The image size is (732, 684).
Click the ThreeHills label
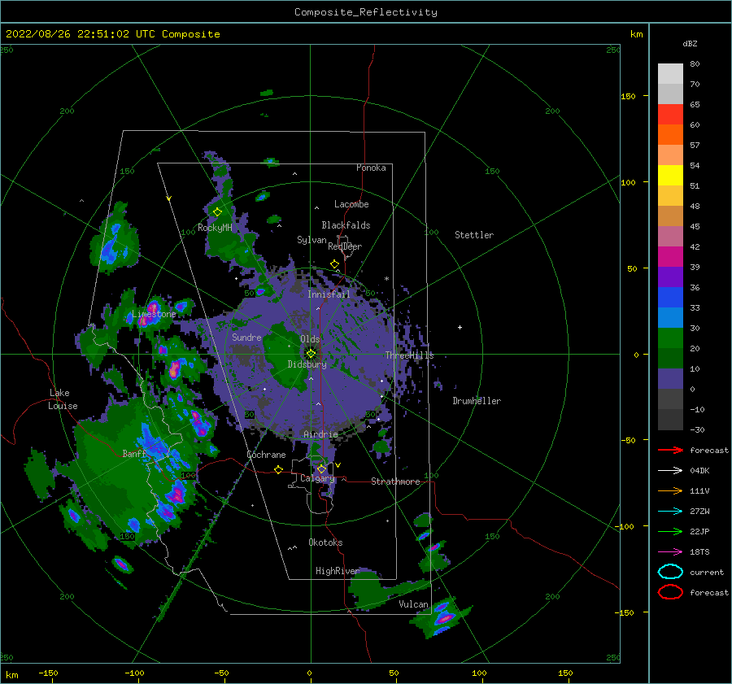click(409, 355)
